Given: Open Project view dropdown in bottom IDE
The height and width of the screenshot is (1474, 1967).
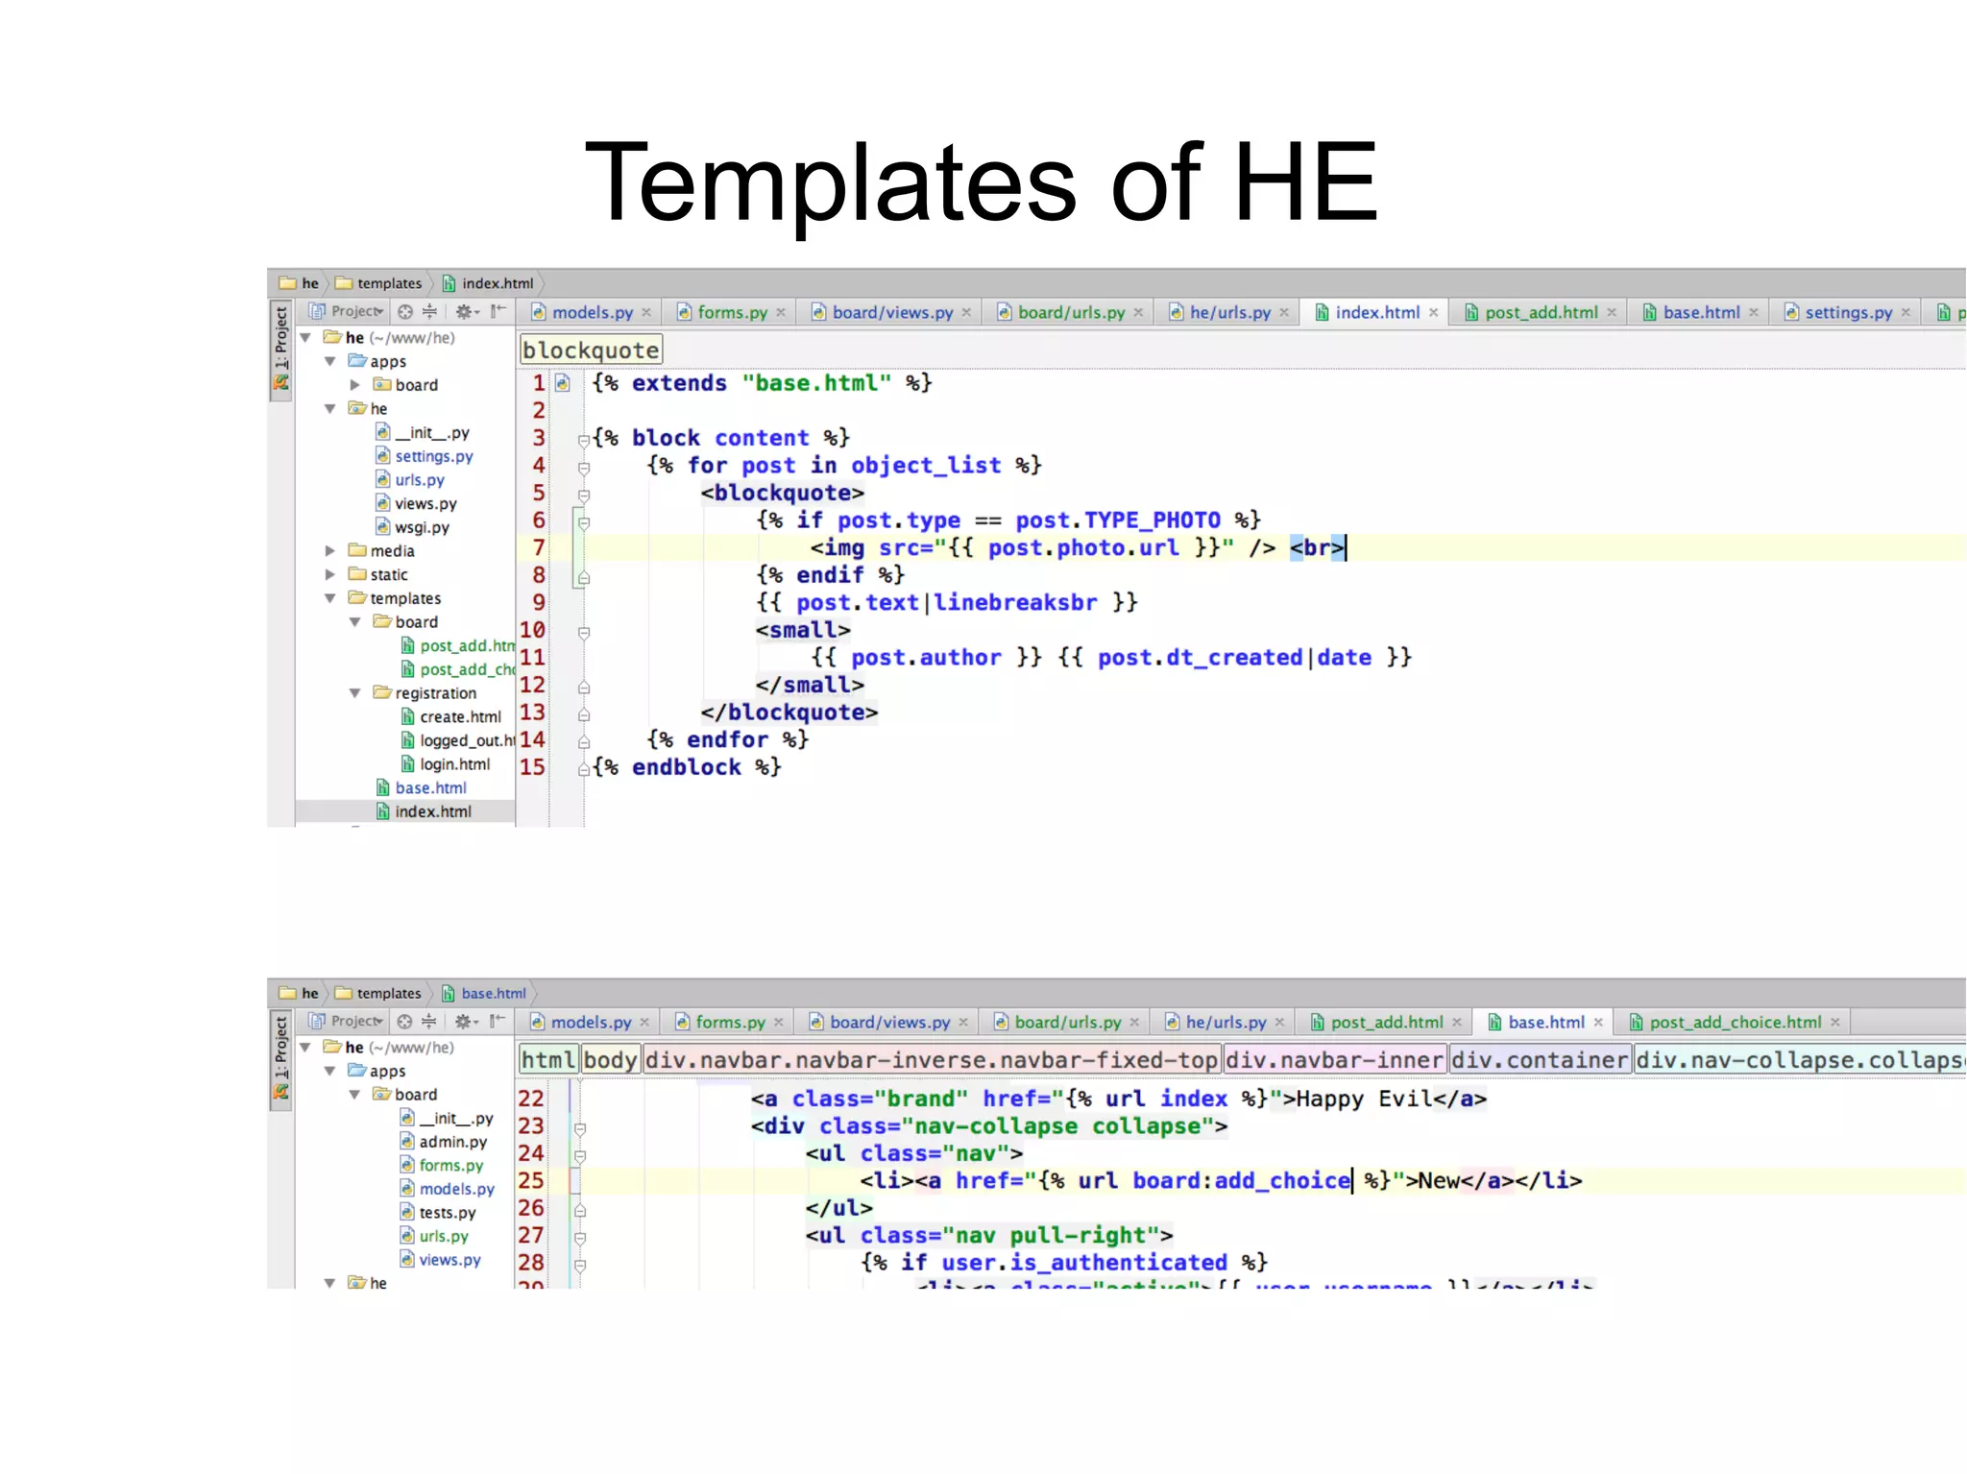Looking at the screenshot, I should tap(348, 1021).
